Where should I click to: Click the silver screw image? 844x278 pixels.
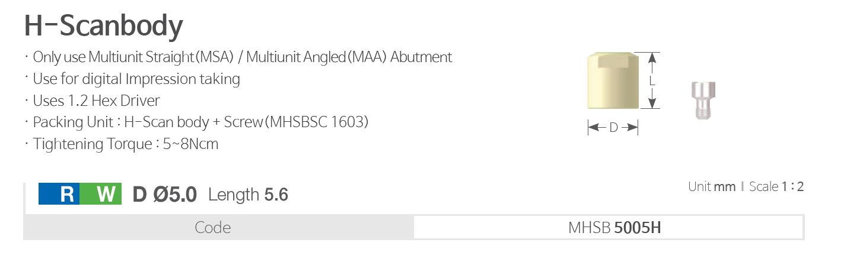tap(703, 101)
